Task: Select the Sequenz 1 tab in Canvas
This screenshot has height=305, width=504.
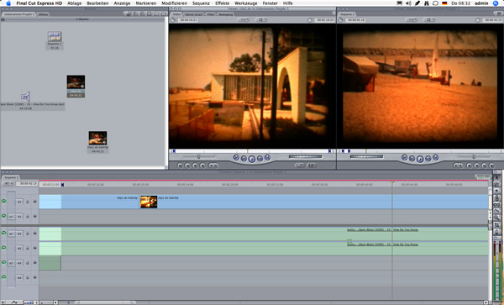Action: (x=347, y=14)
